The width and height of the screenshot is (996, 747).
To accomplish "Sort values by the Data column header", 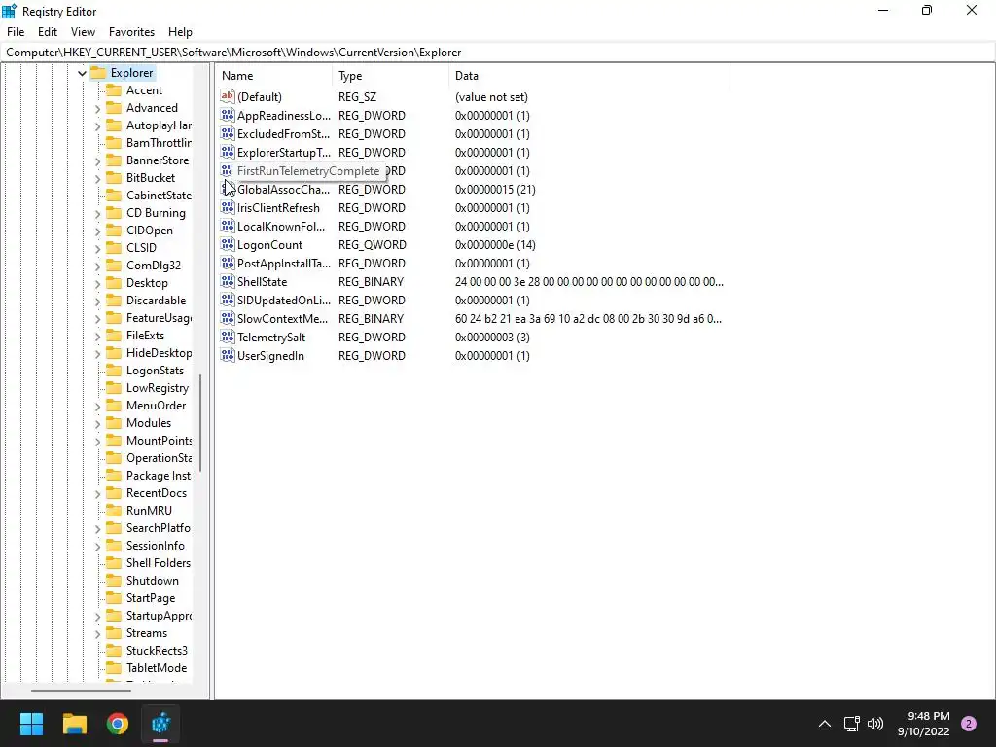I will coord(588,76).
